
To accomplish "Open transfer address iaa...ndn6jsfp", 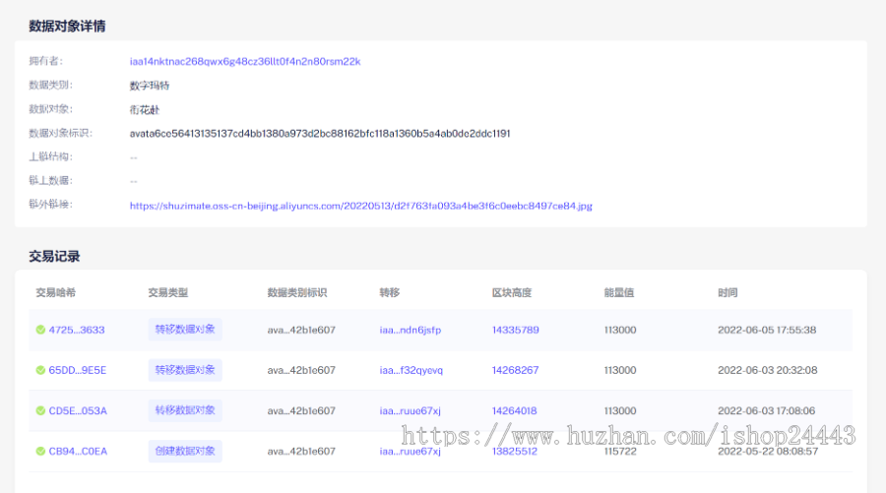I will 411,330.
